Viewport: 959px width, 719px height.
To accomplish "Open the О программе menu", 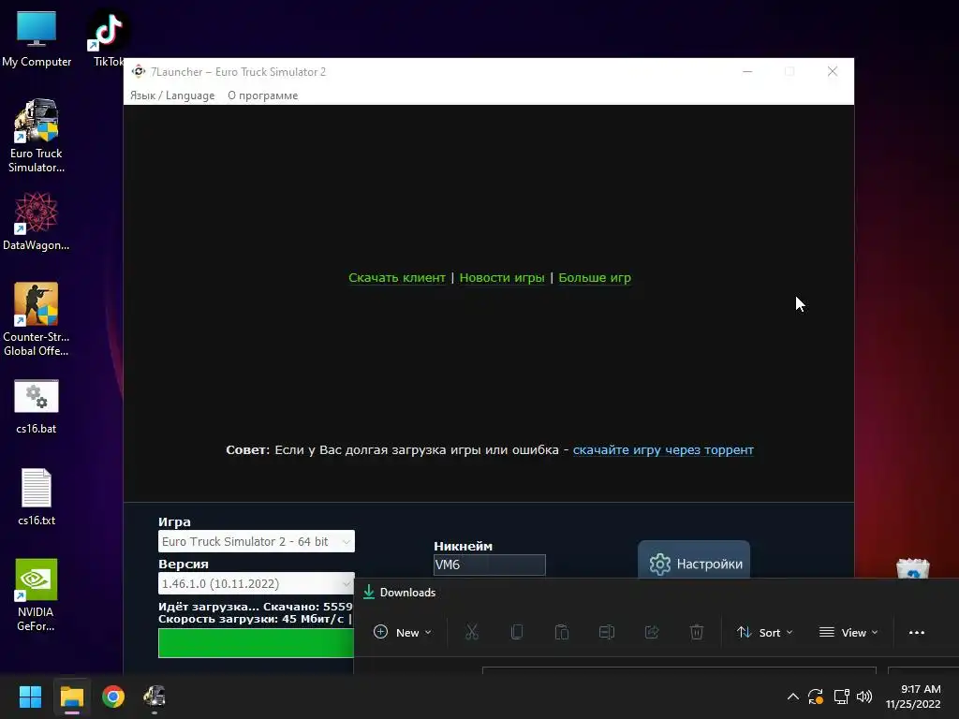I will (x=263, y=95).
